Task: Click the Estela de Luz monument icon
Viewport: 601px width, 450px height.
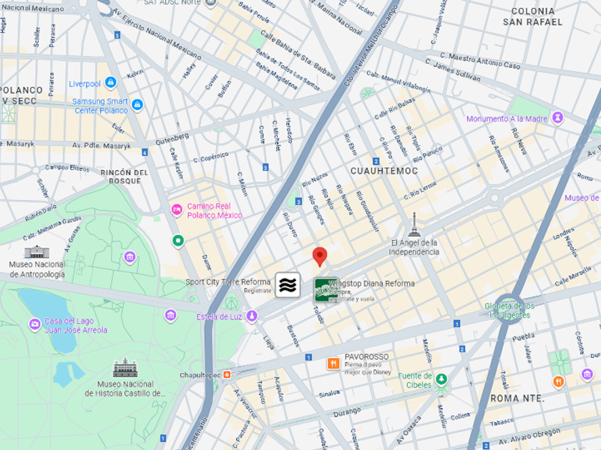Action: [252, 316]
